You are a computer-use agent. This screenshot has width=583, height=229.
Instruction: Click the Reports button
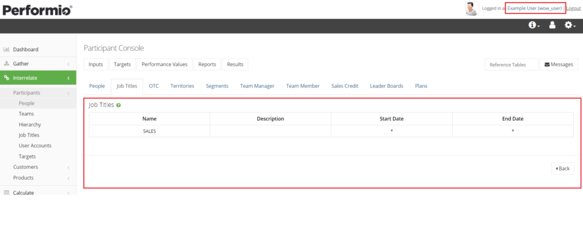point(207,64)
